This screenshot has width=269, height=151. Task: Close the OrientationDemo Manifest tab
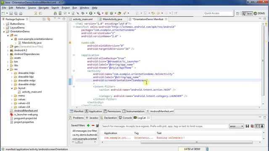point(166,19)
